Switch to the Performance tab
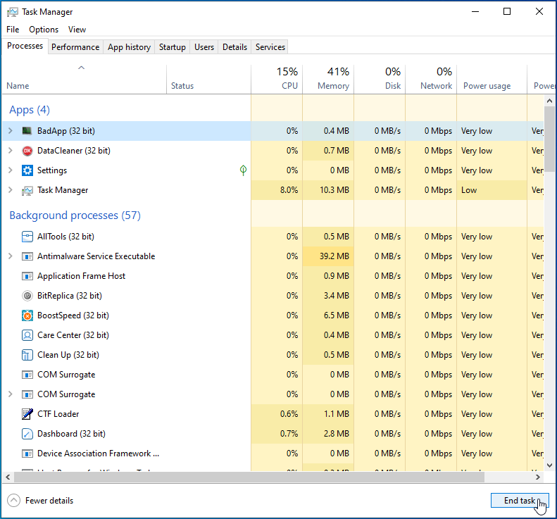The height and width of the screenshot is (519, 557). tap(75, 47)
